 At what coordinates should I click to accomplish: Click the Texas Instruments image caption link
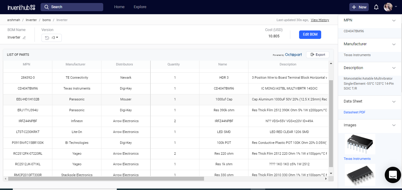(357, 159)
